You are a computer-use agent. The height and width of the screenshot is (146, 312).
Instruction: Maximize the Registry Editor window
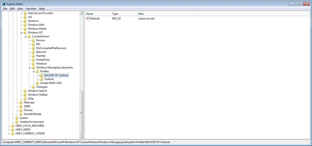coord(299,4)
